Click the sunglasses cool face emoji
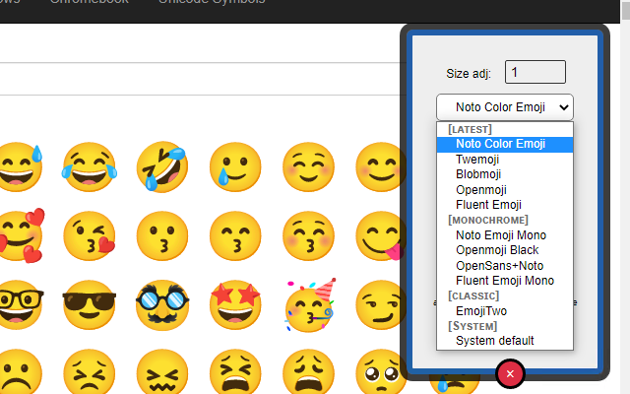630x394 pixels. 90,305
